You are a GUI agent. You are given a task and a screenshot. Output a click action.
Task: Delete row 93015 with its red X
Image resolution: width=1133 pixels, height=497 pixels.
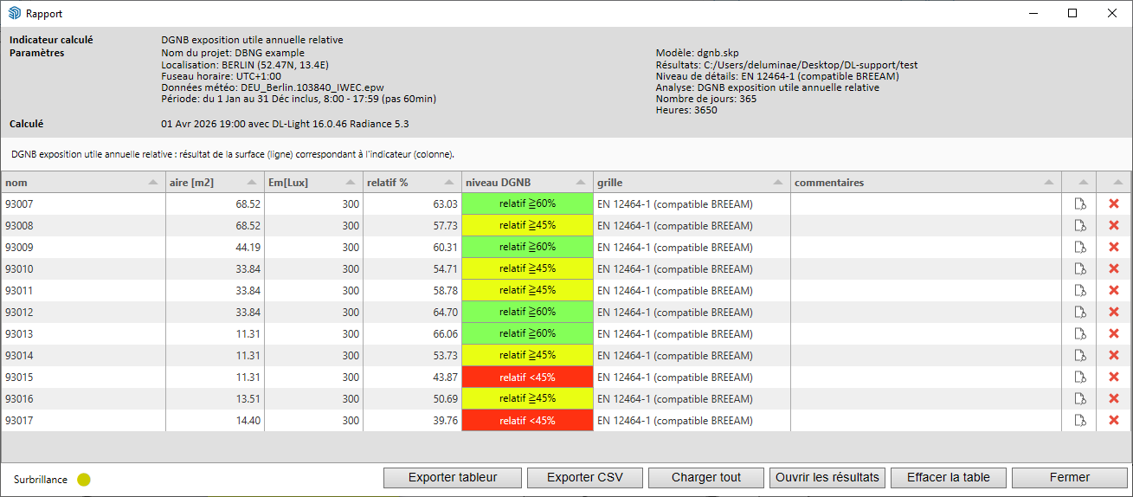click(1114, 378)
